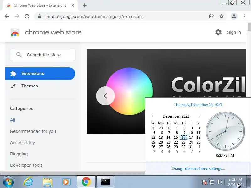The width and height of the screenshot is (251, 188).
Task: Open the Command Prompt taskbar window
Action: [106, 182]
